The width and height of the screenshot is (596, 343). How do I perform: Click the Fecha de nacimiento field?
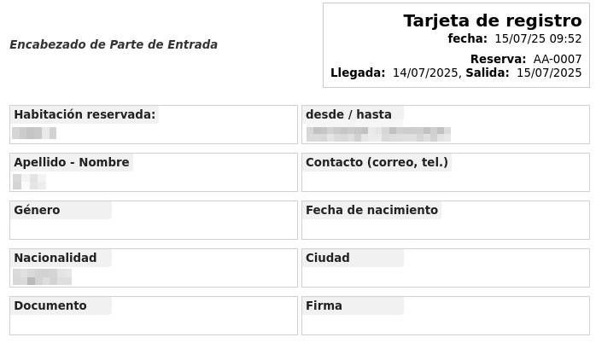point(446,220)
